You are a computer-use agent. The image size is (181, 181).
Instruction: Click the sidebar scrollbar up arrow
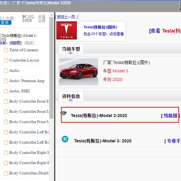point(51,15)
